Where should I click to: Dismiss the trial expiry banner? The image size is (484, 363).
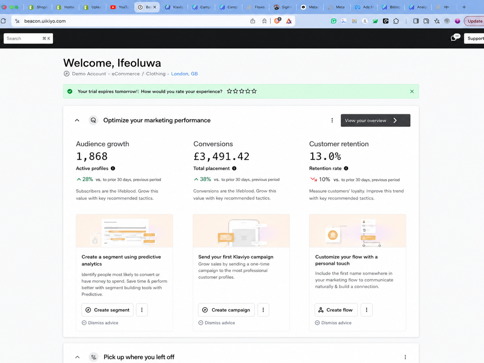pyautogui.click(x=412, y=91)
